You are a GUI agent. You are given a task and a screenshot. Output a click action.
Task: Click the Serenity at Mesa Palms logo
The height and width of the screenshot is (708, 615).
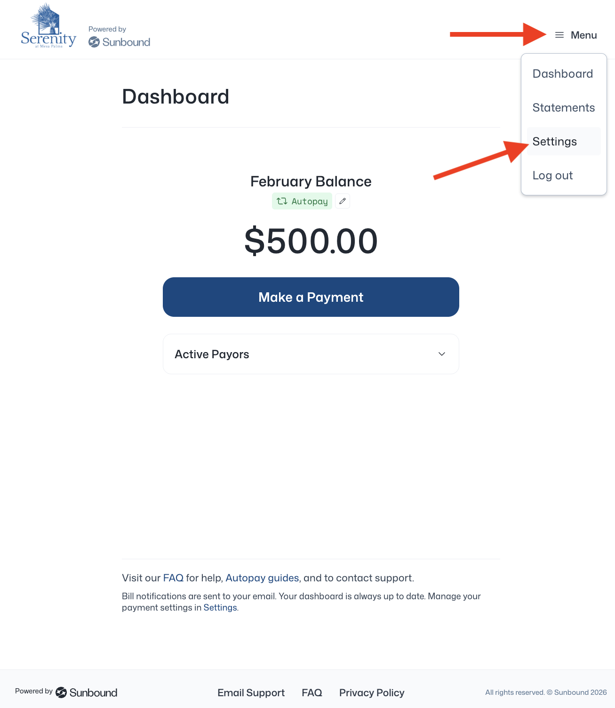[48, 27]
